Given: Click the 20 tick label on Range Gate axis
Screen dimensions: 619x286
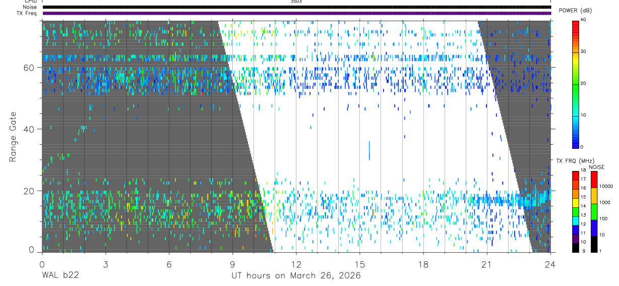Looking at the screenshot, I should pos(30,191).
